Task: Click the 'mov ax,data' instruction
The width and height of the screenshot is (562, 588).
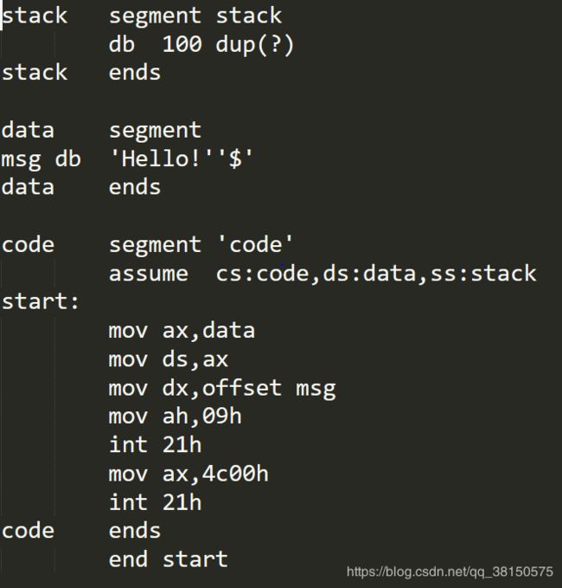Action: [x=182, y=332]
